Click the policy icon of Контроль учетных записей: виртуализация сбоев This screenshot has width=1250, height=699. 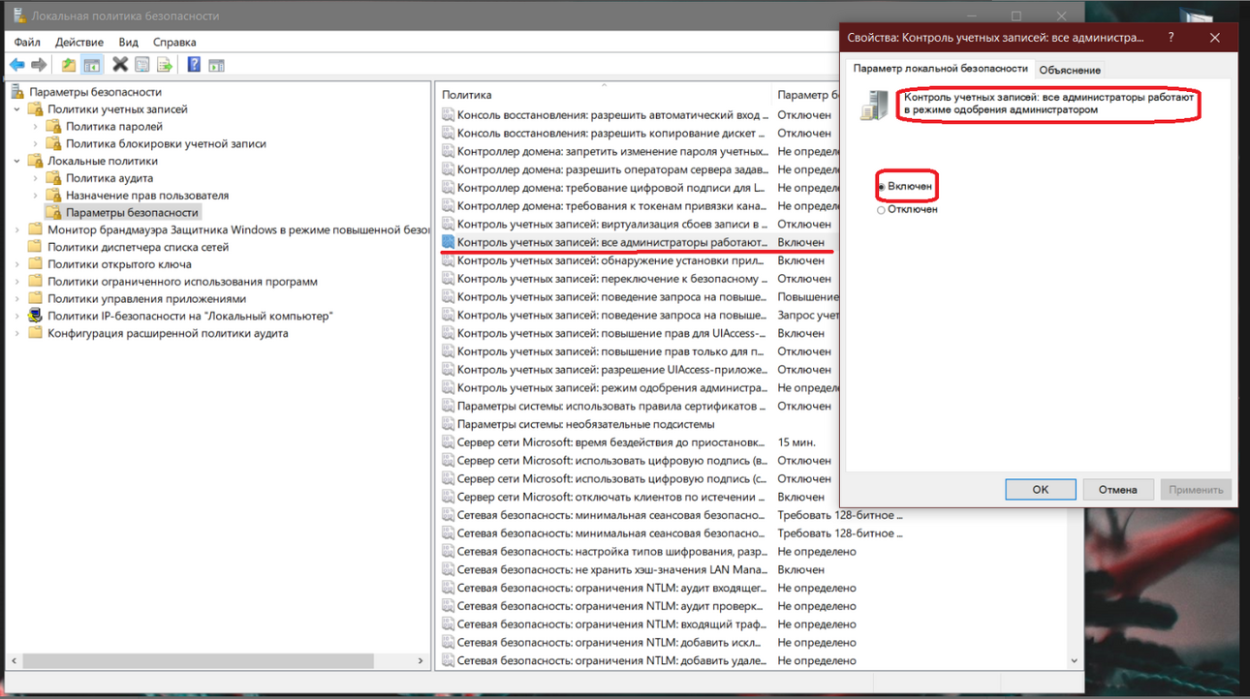pyautogui.click(x=448, y=224)
